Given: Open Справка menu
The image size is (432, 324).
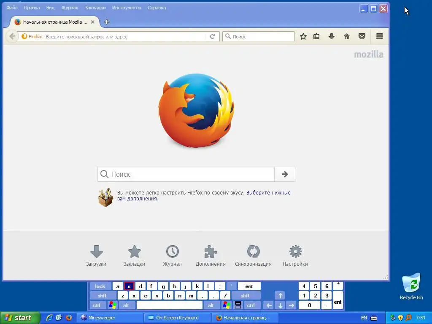Looking at the screenshot, I should 157,8.
